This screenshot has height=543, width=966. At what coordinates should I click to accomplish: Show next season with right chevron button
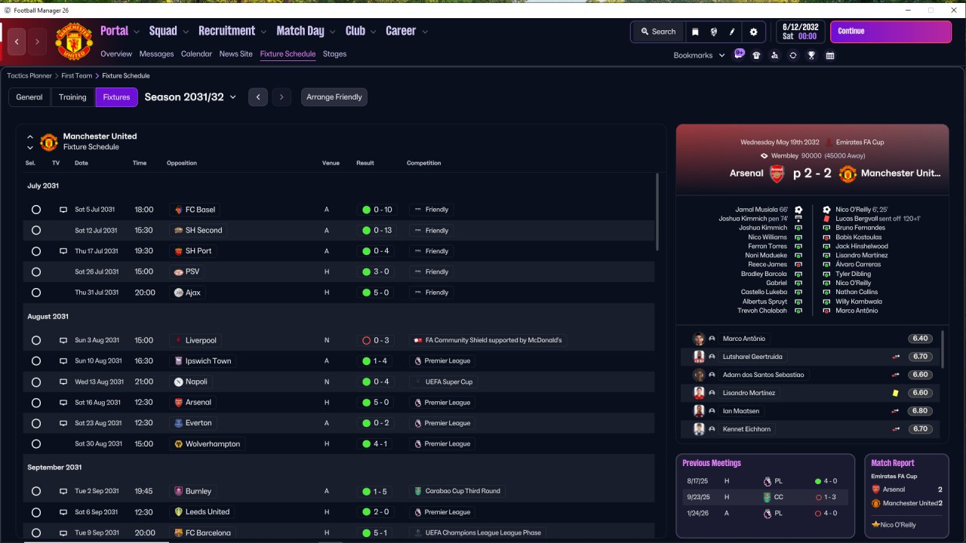(x=281, y=97)
